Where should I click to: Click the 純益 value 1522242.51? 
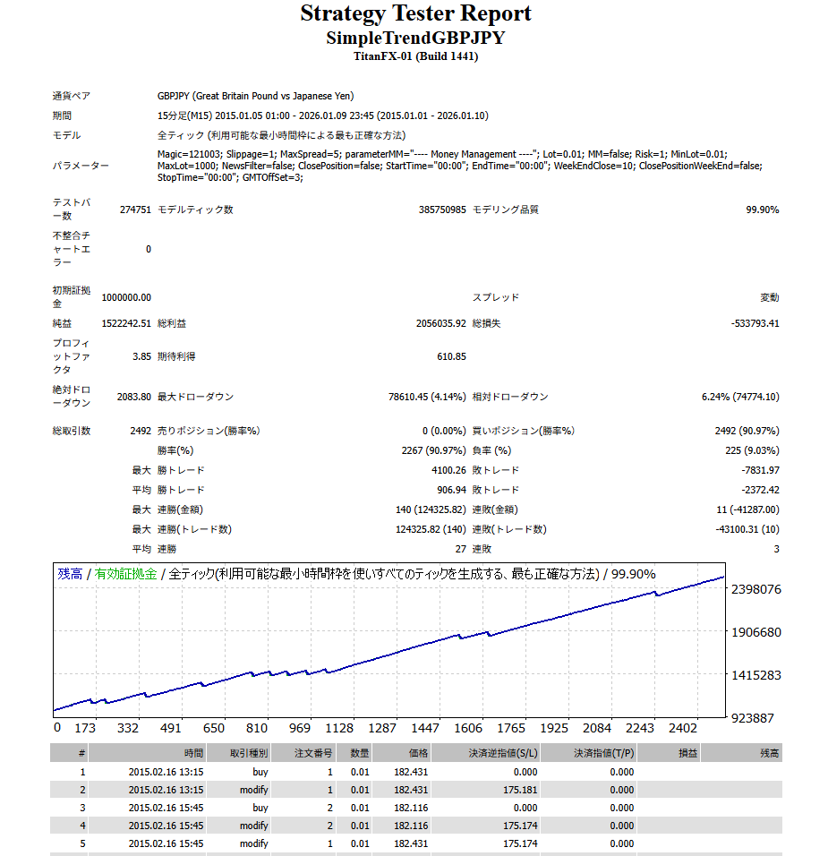pos(126,323)
